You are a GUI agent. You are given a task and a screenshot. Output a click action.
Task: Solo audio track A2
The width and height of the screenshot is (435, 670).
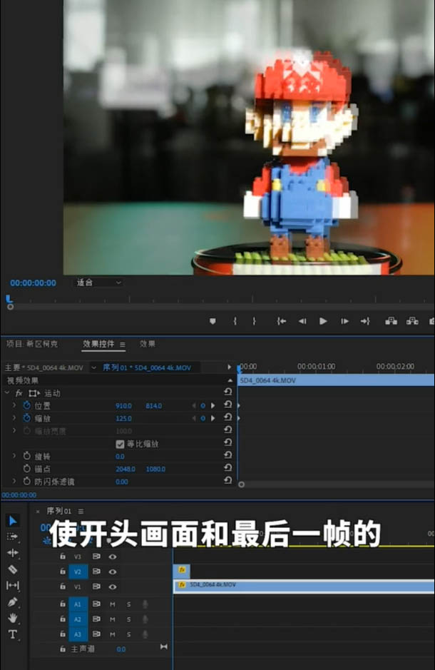coord(128,619)
